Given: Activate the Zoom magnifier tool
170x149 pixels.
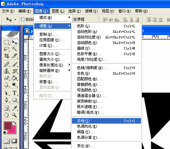Looking at the screenshot, I should click(15, 115).
